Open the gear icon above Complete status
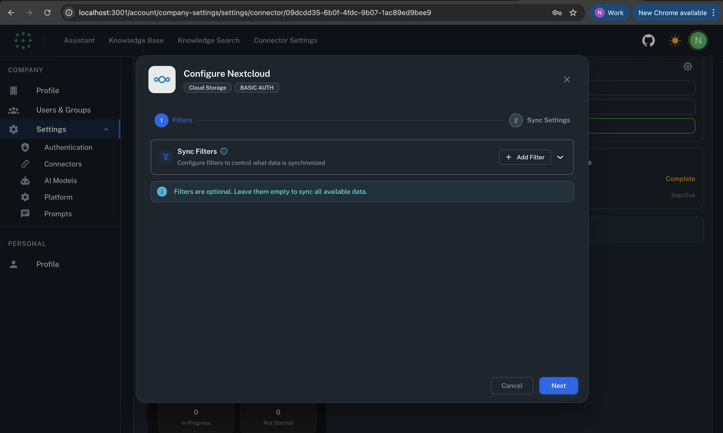The height and width of the screenshot is (433, 723). [688, 66]
